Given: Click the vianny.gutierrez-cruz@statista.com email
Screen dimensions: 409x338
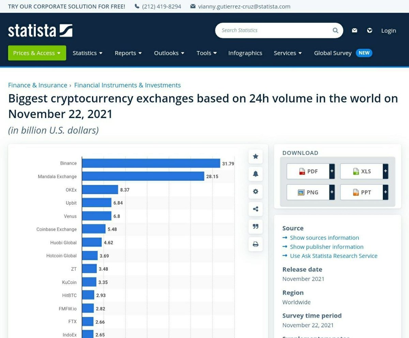Looking at the screenshot, I should point(244,6).
